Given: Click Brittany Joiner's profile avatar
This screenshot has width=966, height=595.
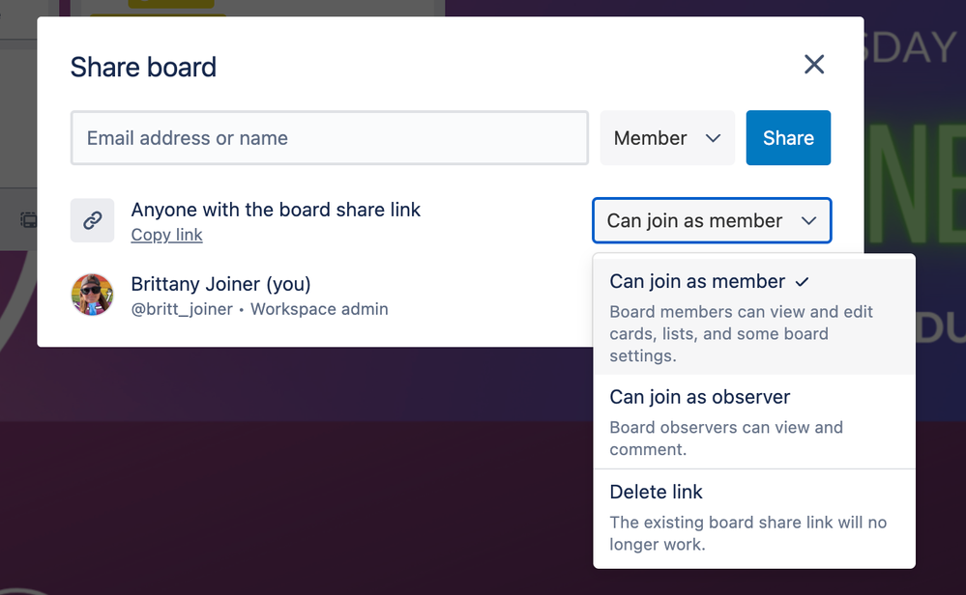Looking at the screenshot, I should click(x=93, y=295).
